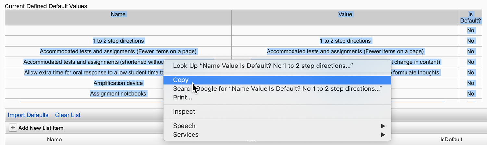Image resolution: width=487 pixels, height=145 pixels.
Task: Expand the Speech submenu
Action: (x=184, y=126)
